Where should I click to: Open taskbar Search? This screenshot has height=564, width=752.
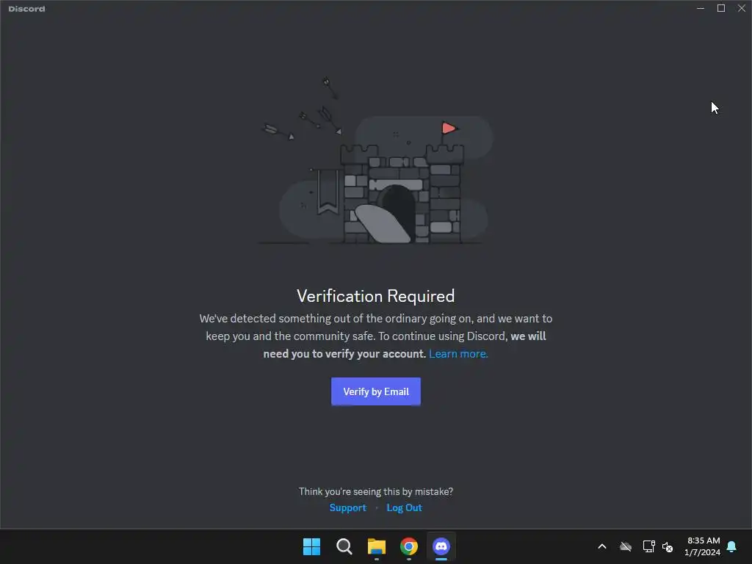(344, 546)
